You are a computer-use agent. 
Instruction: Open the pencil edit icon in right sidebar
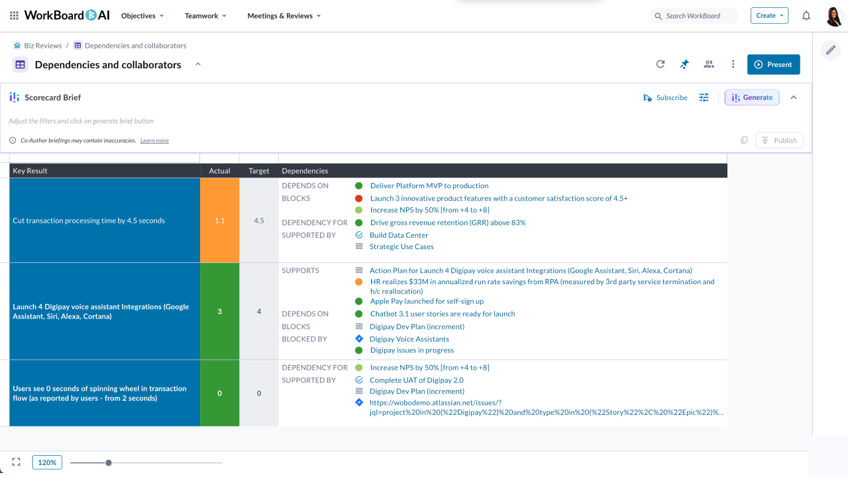tap(831, 50)
